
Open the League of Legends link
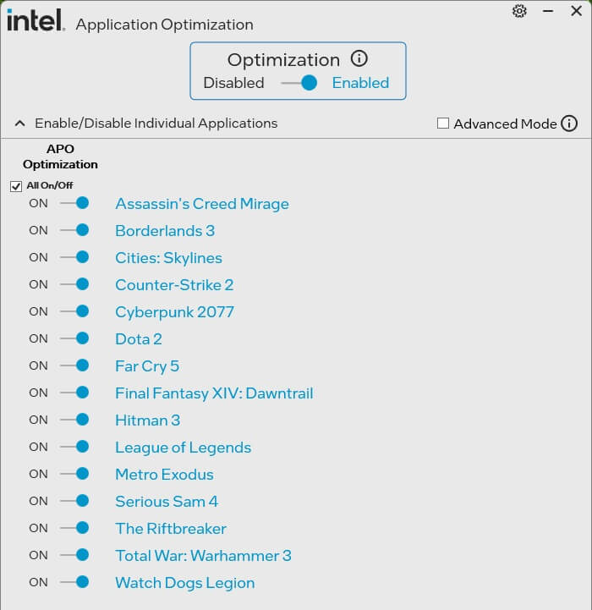coord(184,448)
